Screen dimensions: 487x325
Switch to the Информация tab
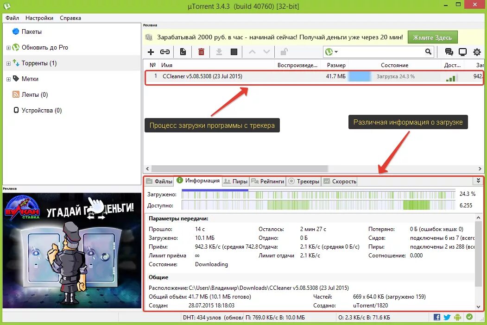click(x=198, y=181)
